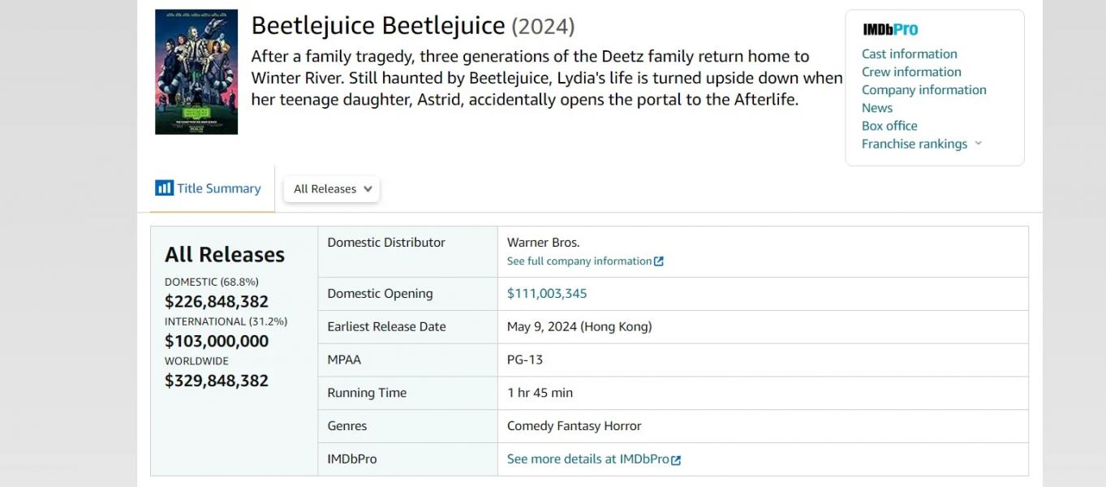
Task: Click the IMDbPro logo
Action: point(890,30)
